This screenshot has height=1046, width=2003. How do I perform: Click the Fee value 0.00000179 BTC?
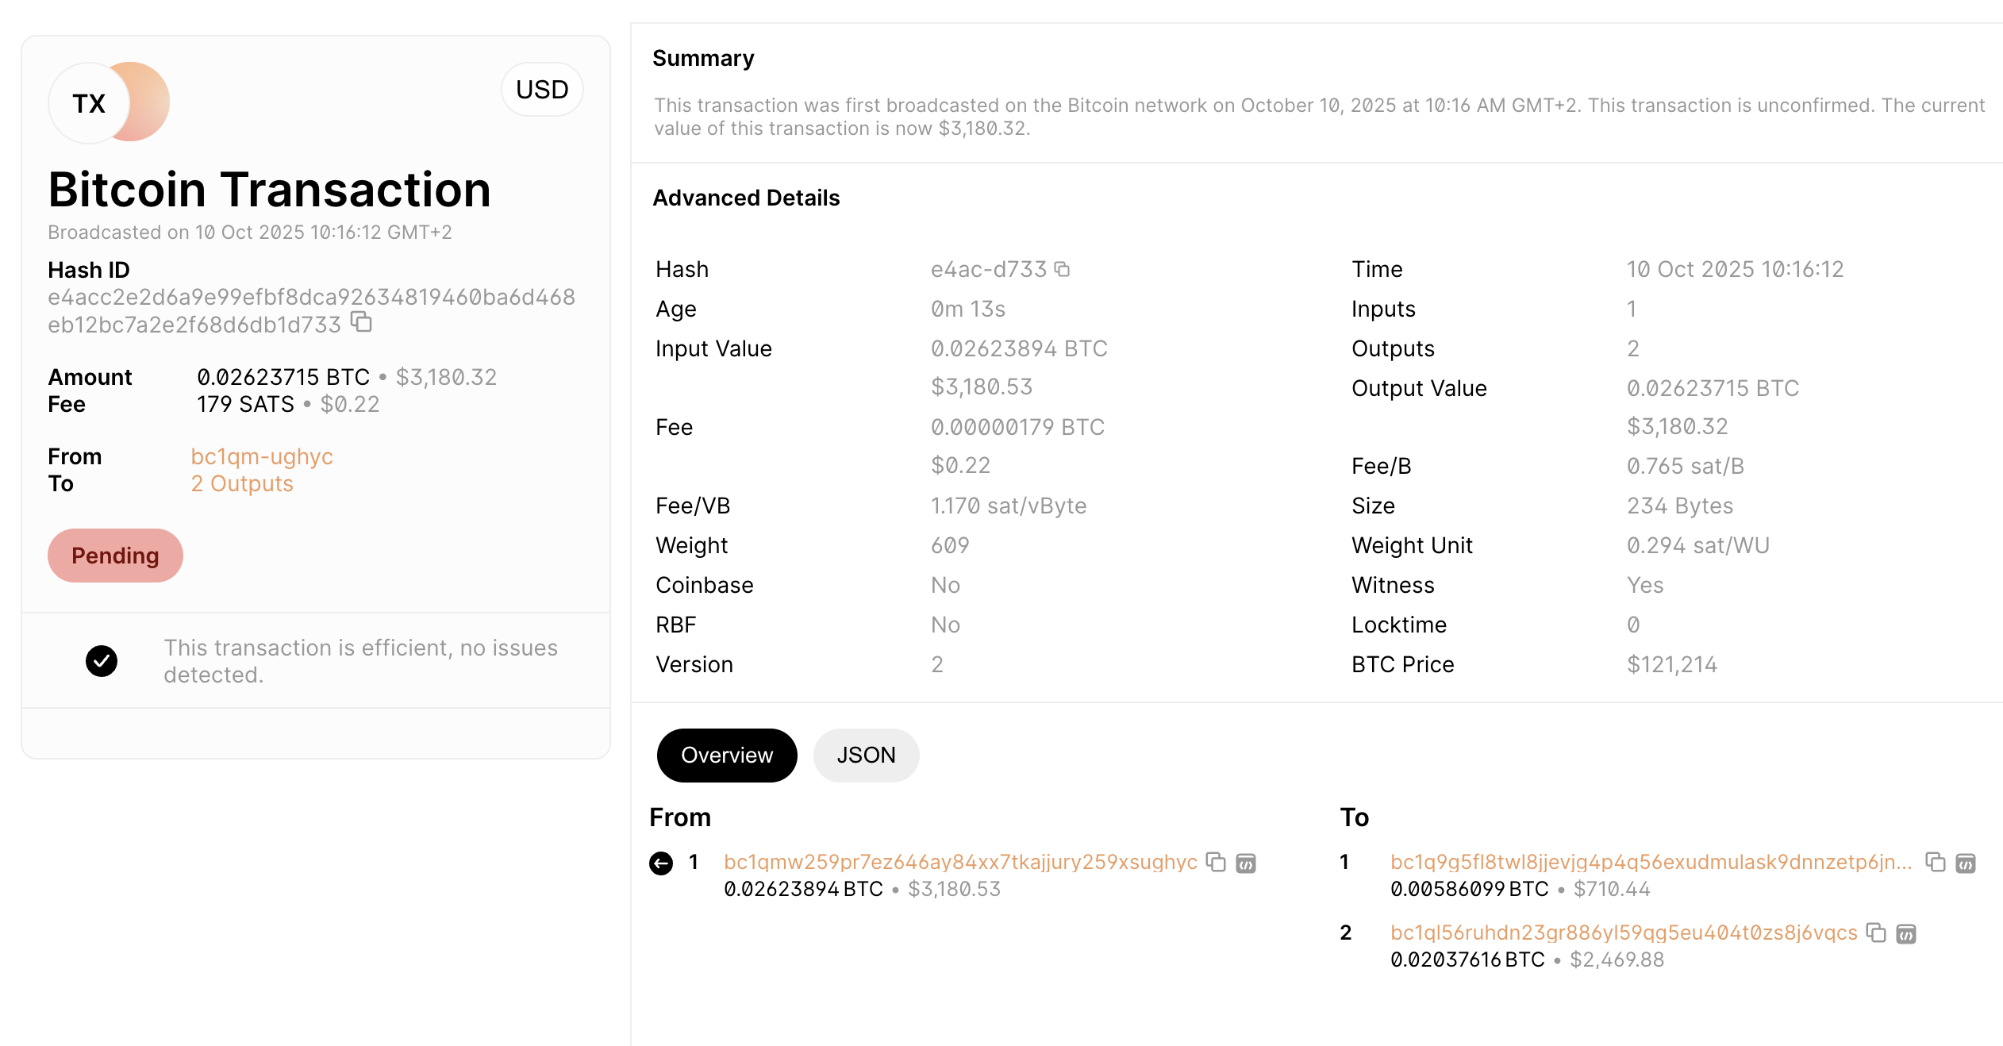[1017, 427]
